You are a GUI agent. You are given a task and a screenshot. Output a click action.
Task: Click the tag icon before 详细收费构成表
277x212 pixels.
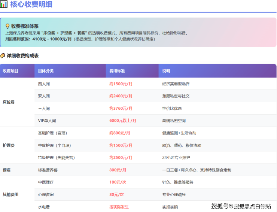point(3,56)
